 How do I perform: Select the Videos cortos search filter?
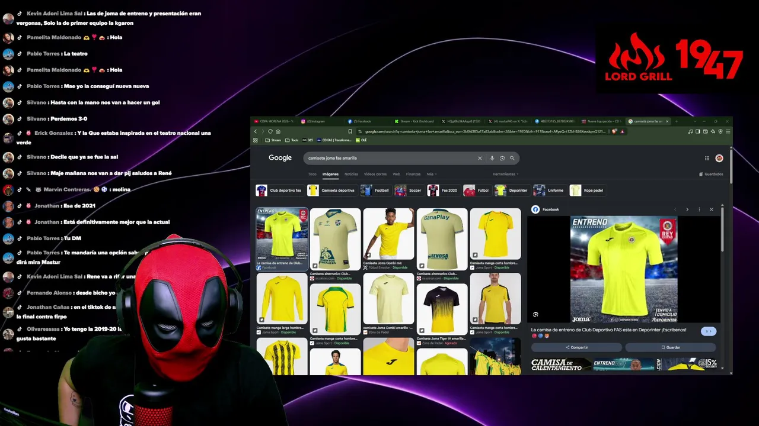375,174
